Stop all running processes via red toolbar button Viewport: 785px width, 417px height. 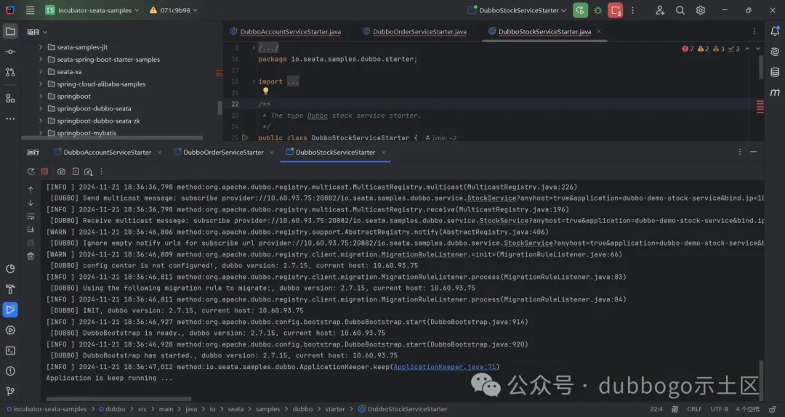pos(616,10)
